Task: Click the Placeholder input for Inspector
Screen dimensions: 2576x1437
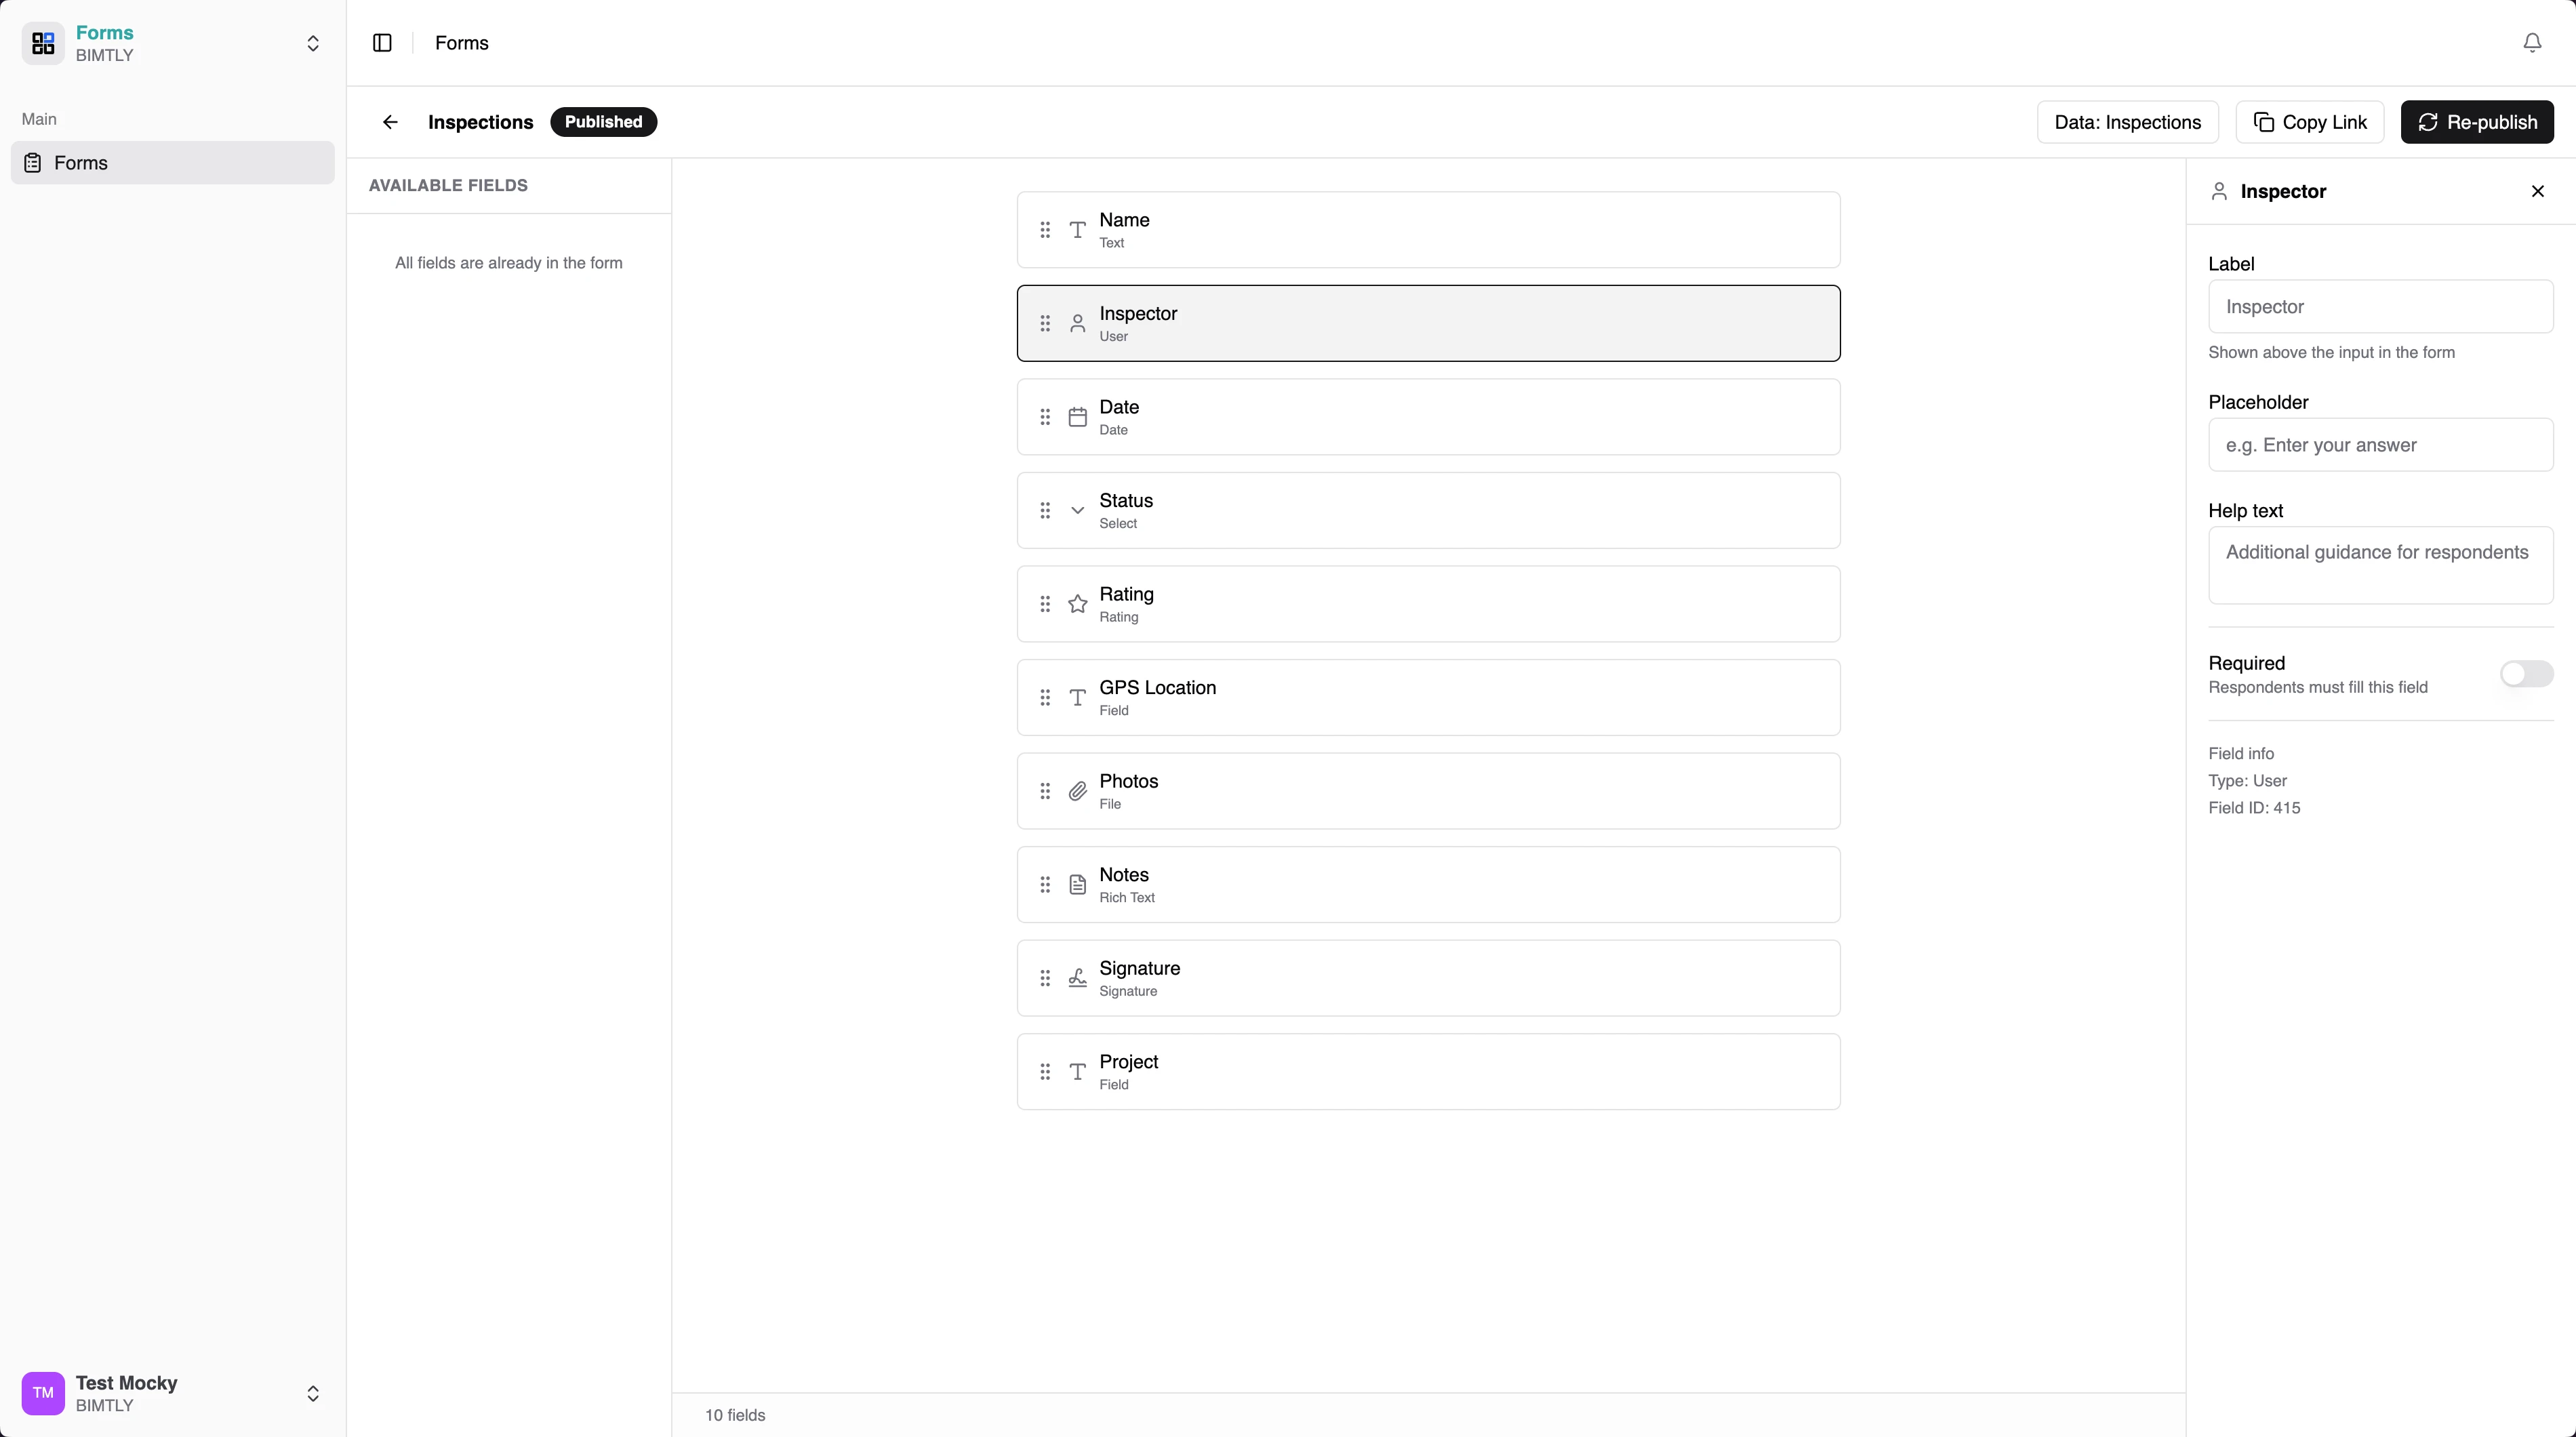Action: tap(2381, 445)
